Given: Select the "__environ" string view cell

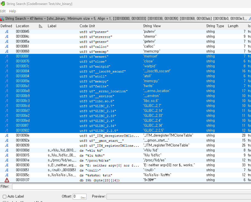Looking at the screenshot, I should click(151, 96).
